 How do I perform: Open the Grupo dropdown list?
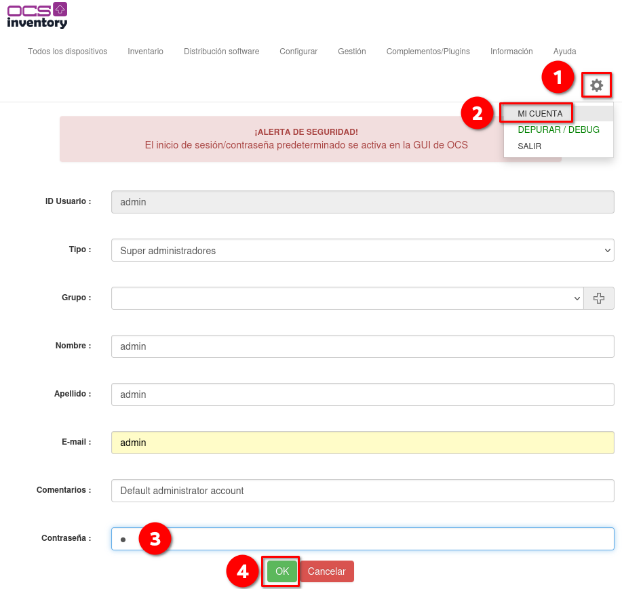347,298
